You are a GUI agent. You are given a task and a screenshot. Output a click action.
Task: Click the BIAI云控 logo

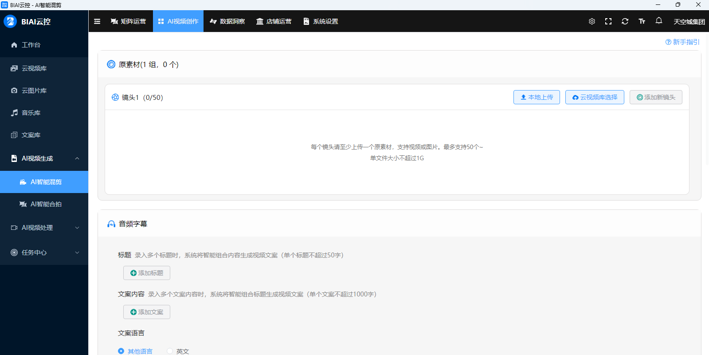(27, 22)
